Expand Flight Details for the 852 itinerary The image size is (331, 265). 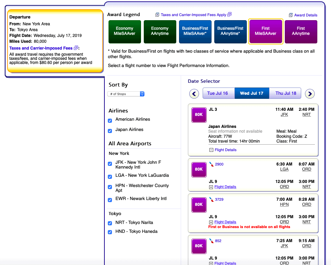coord(211,263)
